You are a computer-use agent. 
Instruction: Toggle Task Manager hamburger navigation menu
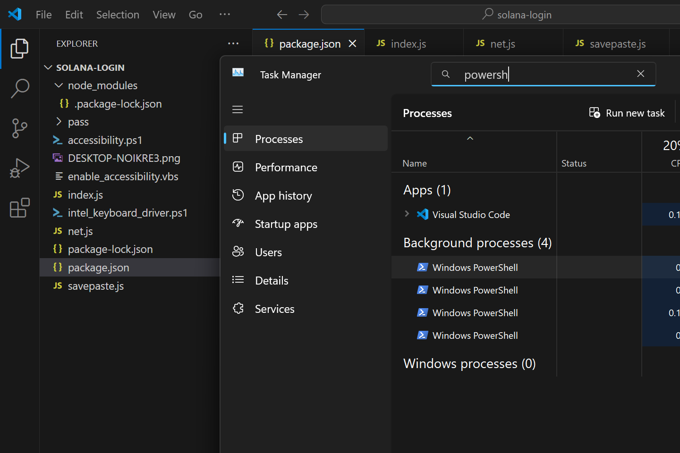(x=238, y=109)
